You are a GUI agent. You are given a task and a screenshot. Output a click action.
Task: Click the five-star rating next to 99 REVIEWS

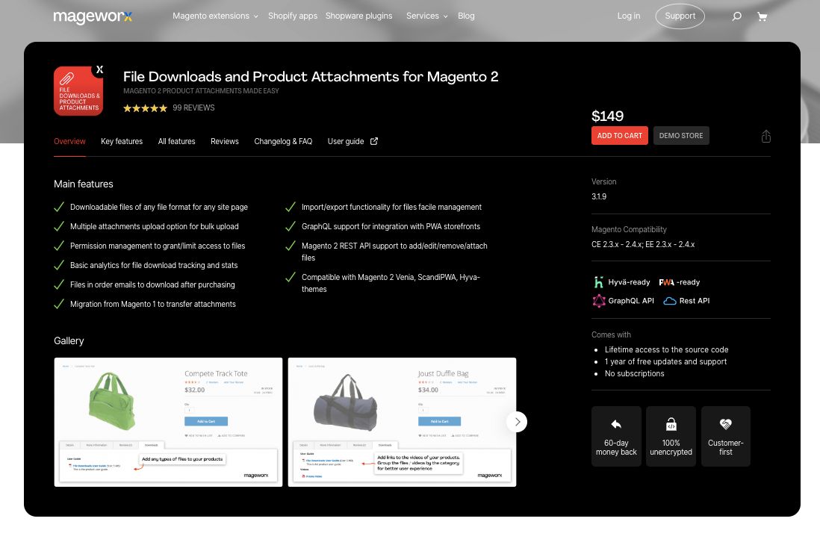click(x=145, y=108)
